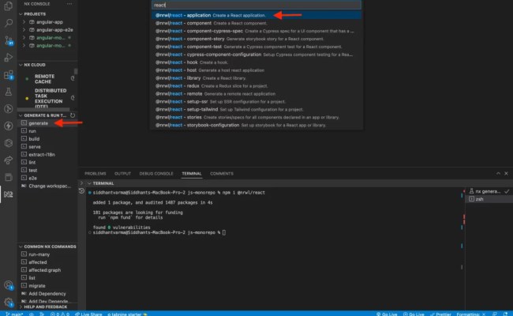Click the quick pick search input field
The image size is (513, 316).
[256, 5]
